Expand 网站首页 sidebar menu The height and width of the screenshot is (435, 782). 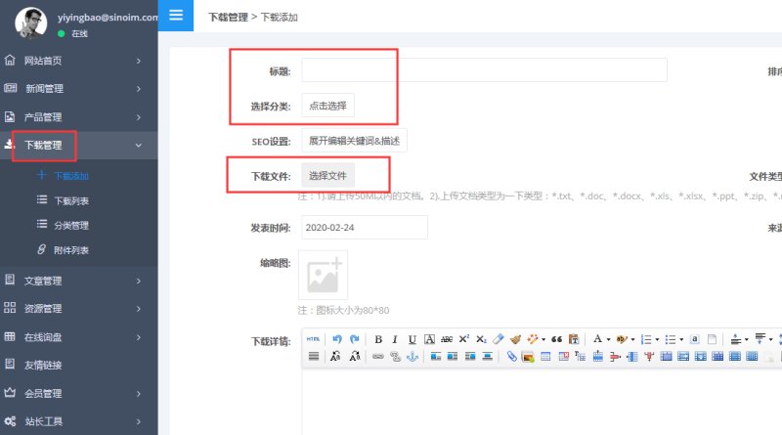click(79, 61)
